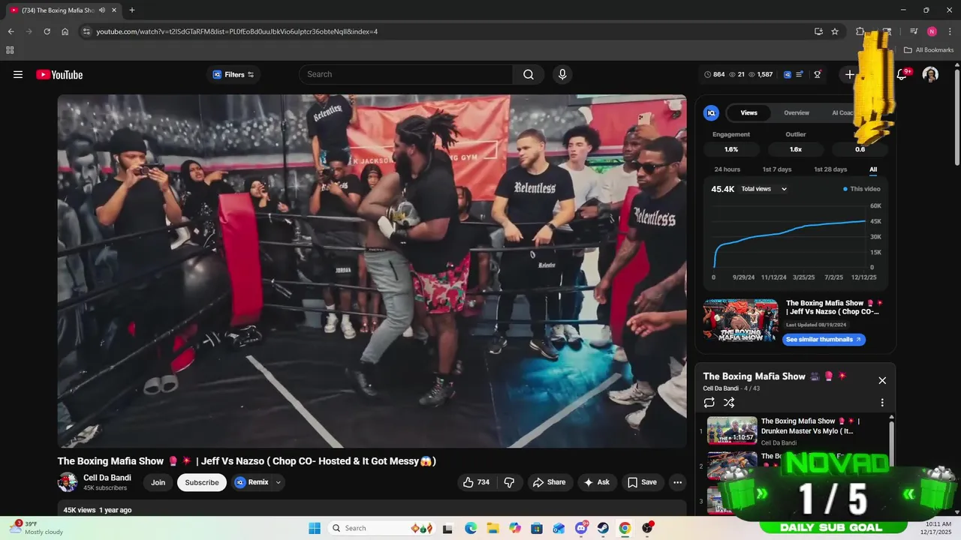Select the 1st 28 days range
This screenshot has height=540, width=961.
click(830, 169)
